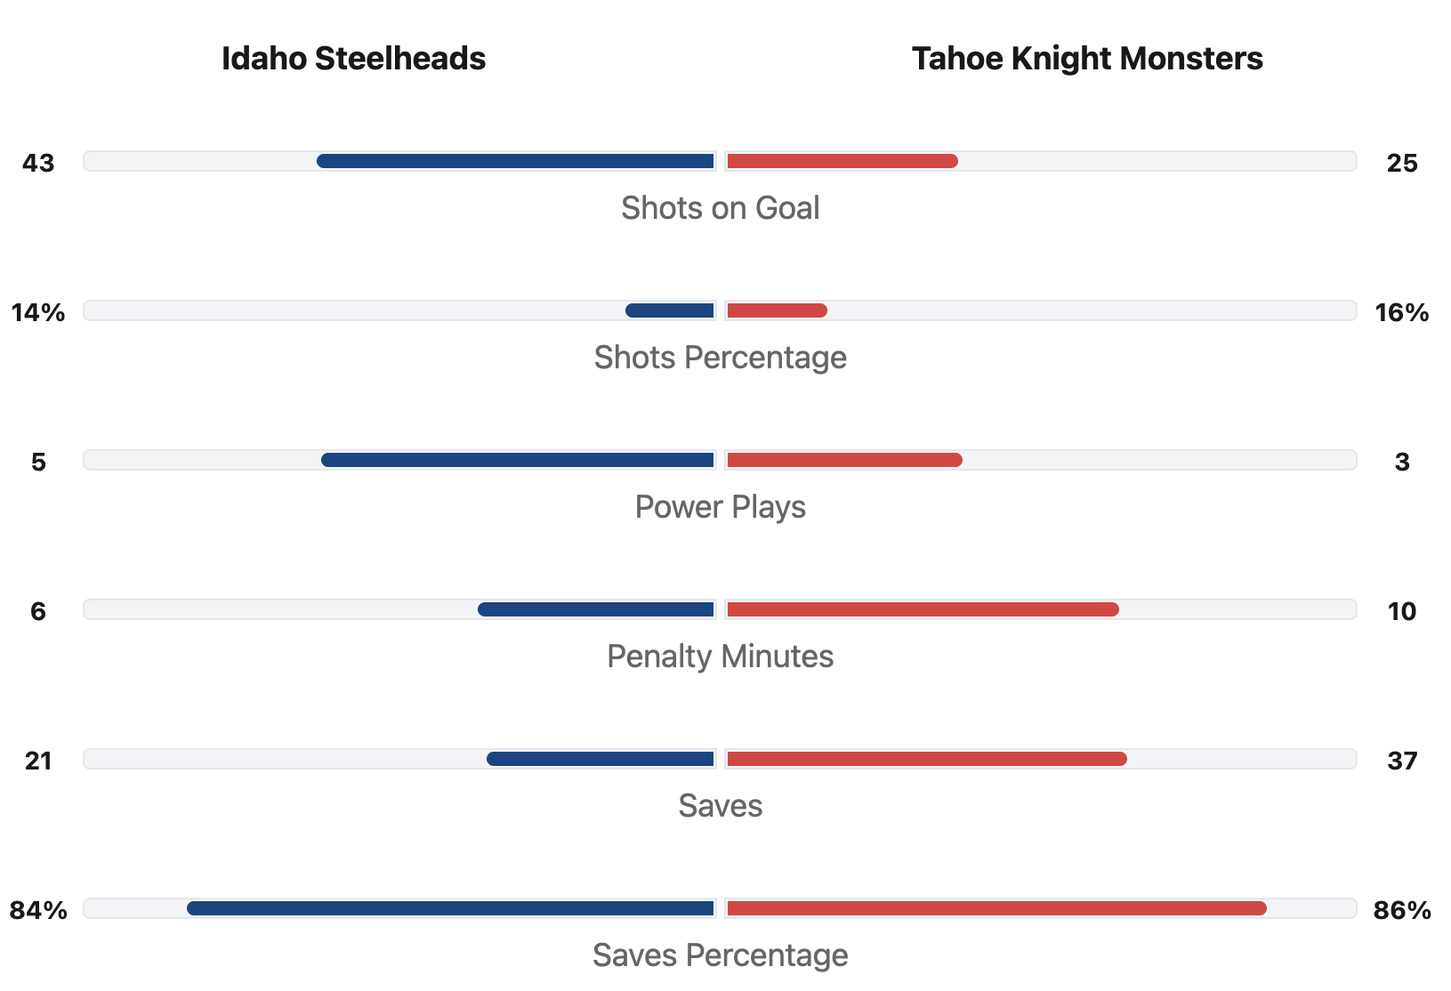The width and height of the screenshot is (1451, 991).
Task: Click Tahoe's 10 penalty minutes value
Action: (x=1401, y=612)
